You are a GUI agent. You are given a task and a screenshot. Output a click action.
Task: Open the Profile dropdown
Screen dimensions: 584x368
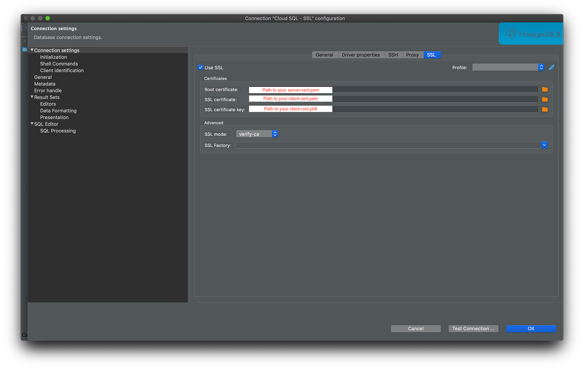tap(541, 67)
